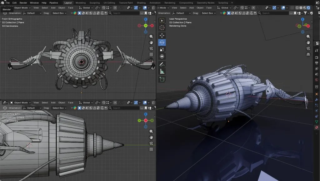Open Orientation Default dropdown in Front viewport

click(32, 13)
